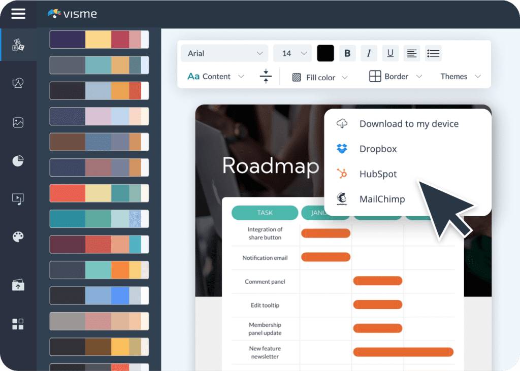The image size is (520, 371).
Task: Open the uploads folder in the sidebar
Action: coord(18,285)
